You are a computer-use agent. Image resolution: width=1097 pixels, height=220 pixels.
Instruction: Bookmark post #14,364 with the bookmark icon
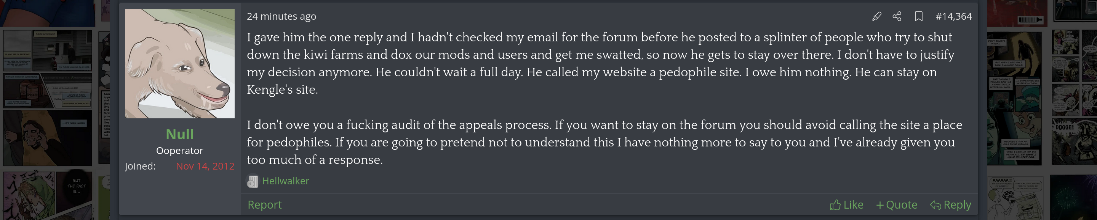[919, 17]
